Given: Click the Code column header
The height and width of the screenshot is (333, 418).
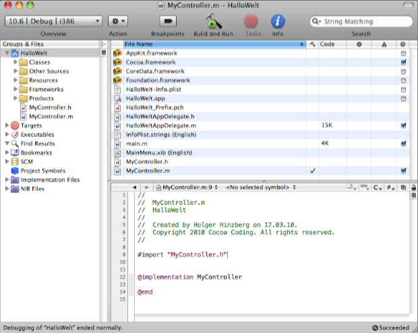Looking at the screenshot, I should pyautogui.click(x=332, y=44).
